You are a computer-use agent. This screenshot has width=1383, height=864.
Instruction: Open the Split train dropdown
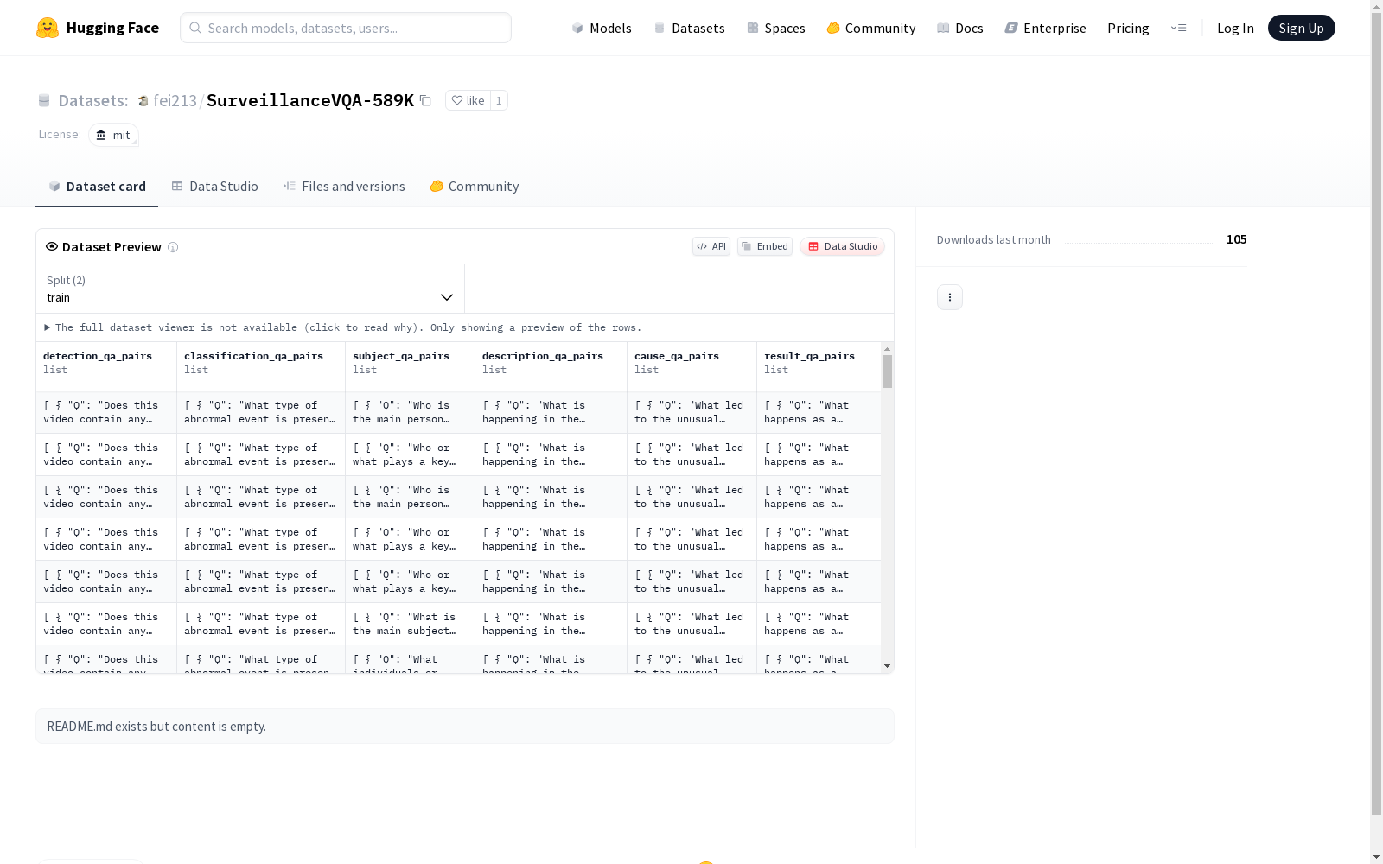[251, 289]
